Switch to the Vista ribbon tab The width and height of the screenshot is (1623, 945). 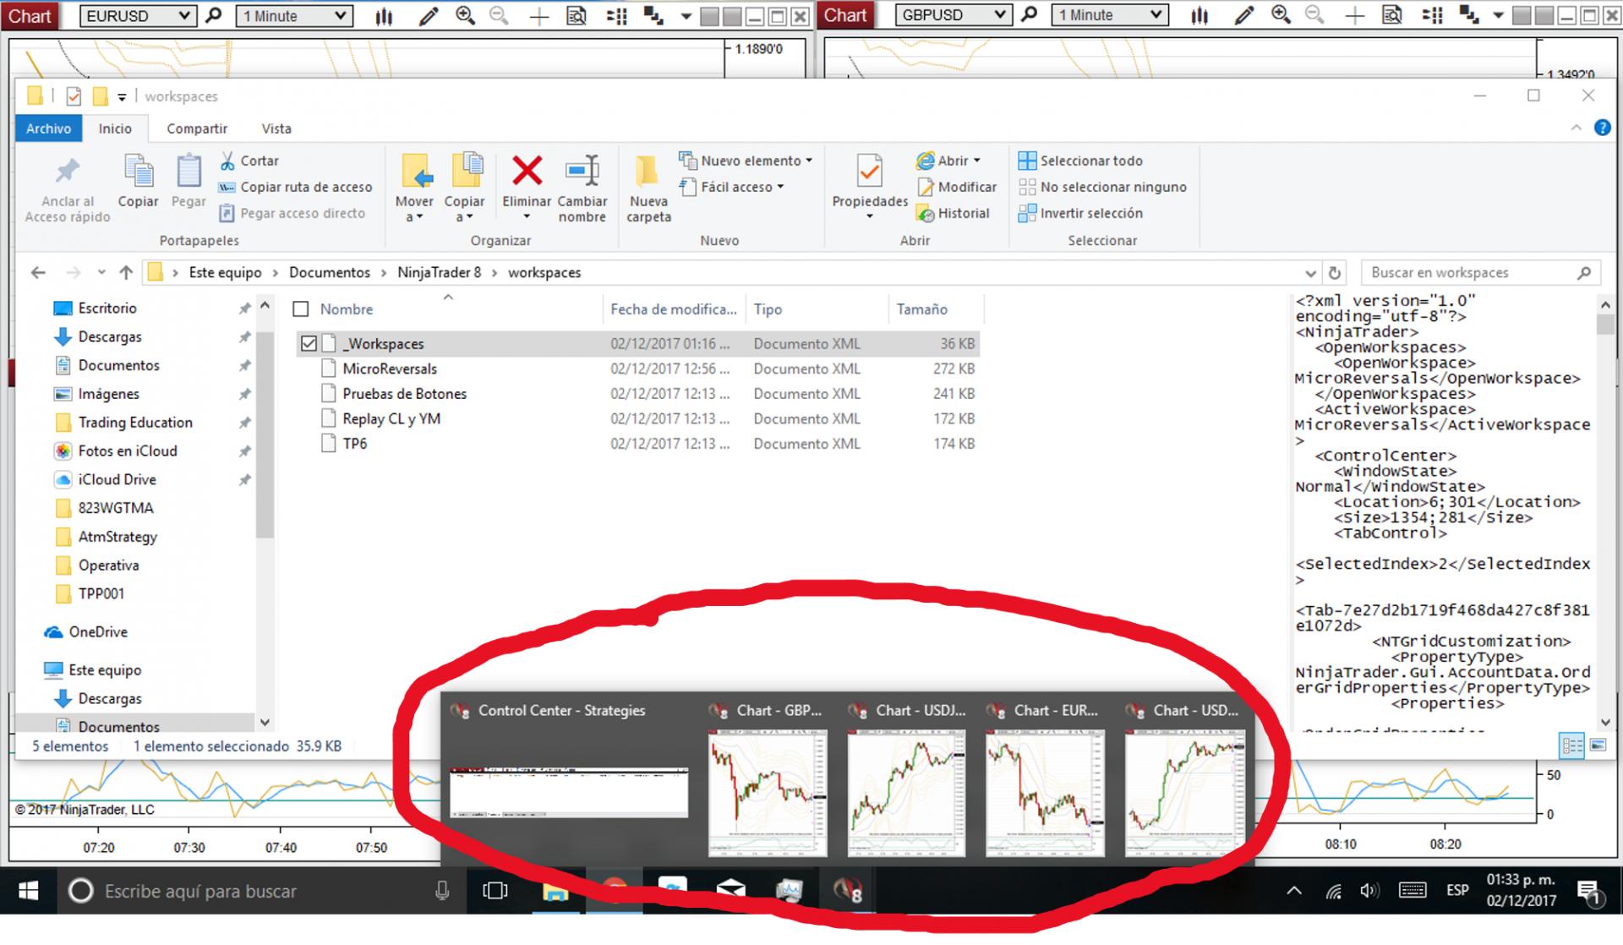click(276, 128)
